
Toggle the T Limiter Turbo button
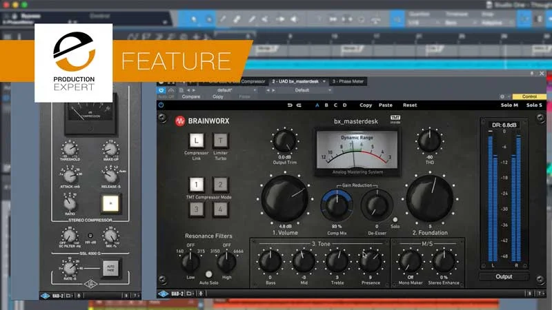click(x=220, y=141)
